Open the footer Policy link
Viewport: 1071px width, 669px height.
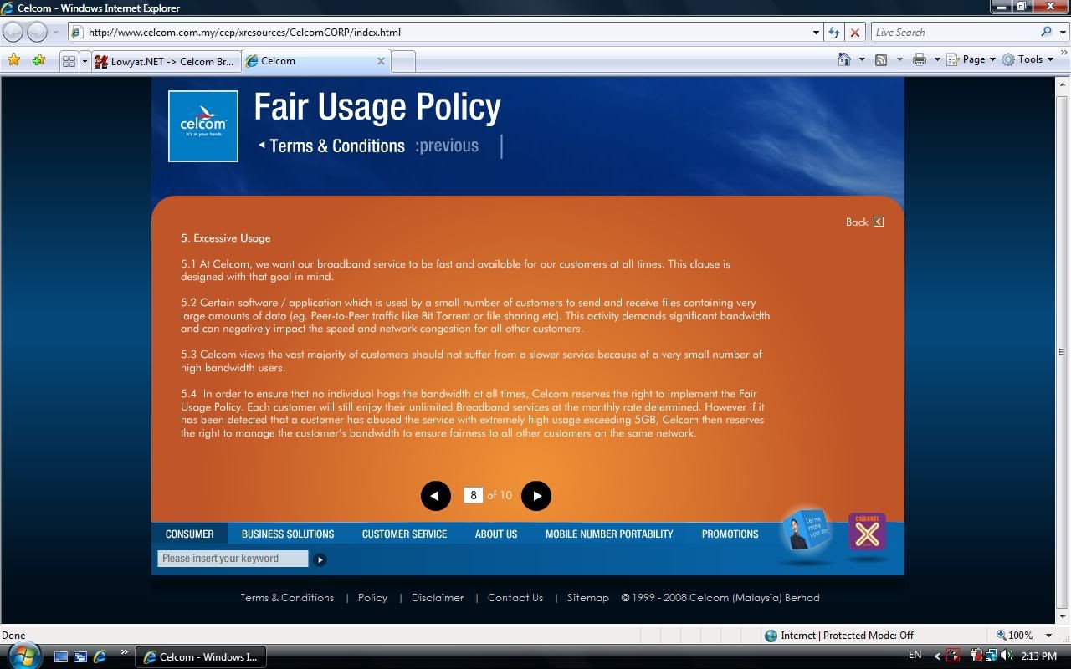click(372, 598)
